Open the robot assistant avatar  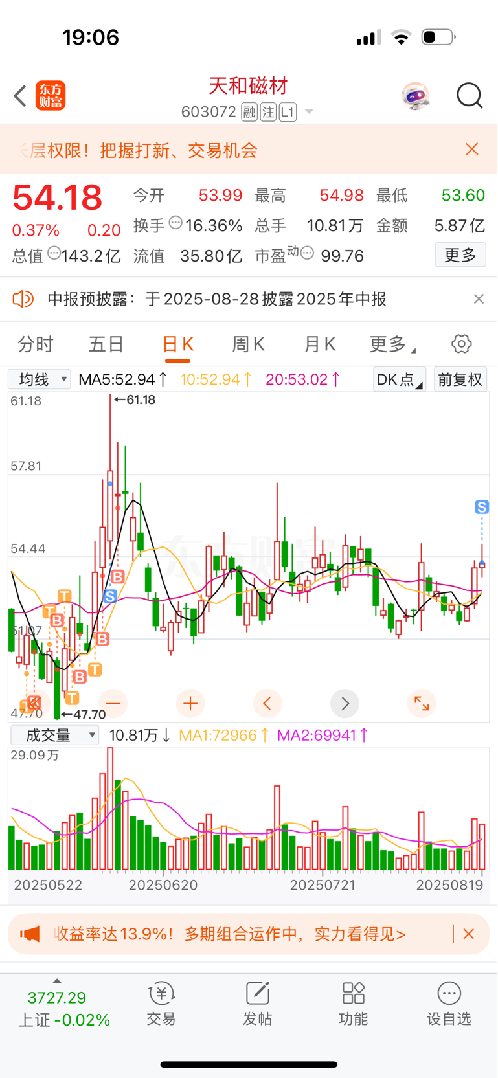click(415, 96)
